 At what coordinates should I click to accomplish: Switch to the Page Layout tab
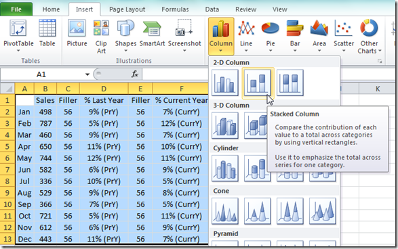(x=127, y=9)
